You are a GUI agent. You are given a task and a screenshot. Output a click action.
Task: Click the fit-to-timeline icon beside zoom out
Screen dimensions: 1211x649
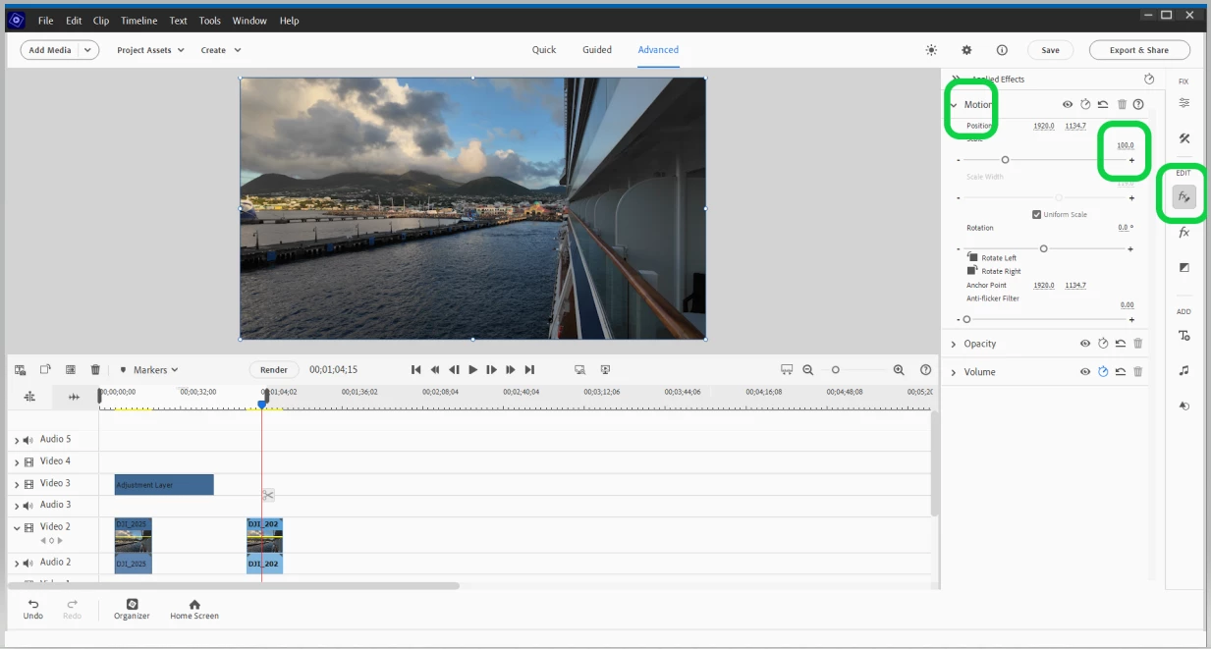pyautogui.click(x=787, y=370)
